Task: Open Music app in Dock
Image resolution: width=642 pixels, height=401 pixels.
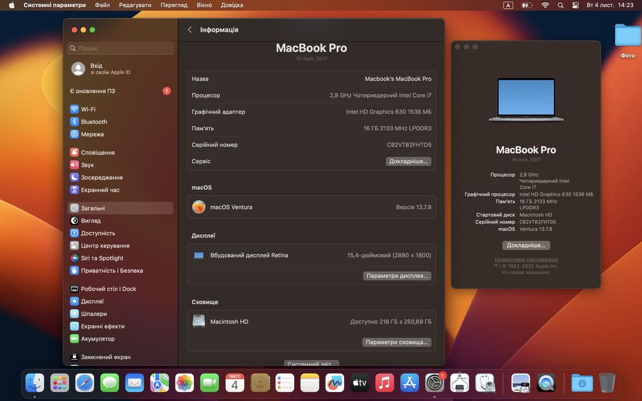Action: (385, 383)
